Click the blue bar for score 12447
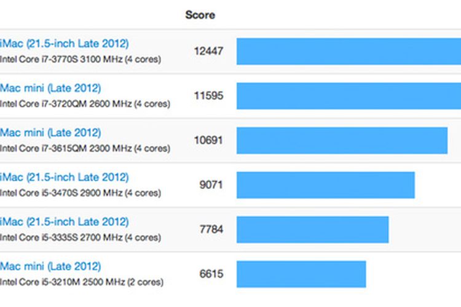Screen dimensions: 461x307 [x=349, y=52]
